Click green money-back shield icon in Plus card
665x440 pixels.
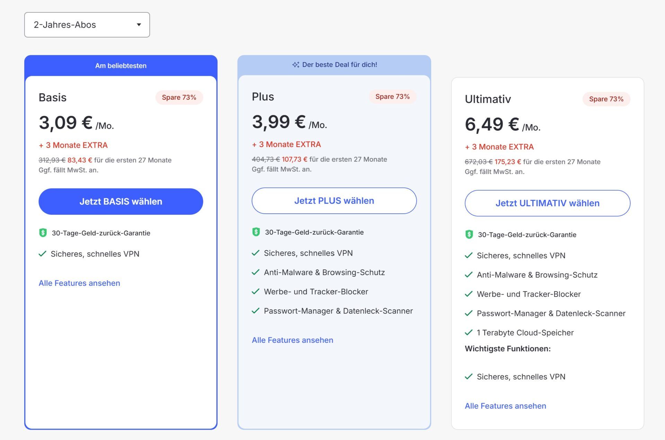pos(256,232)
